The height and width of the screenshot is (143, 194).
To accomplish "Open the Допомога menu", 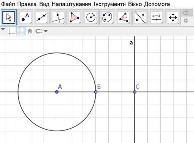I will [157, 4].
